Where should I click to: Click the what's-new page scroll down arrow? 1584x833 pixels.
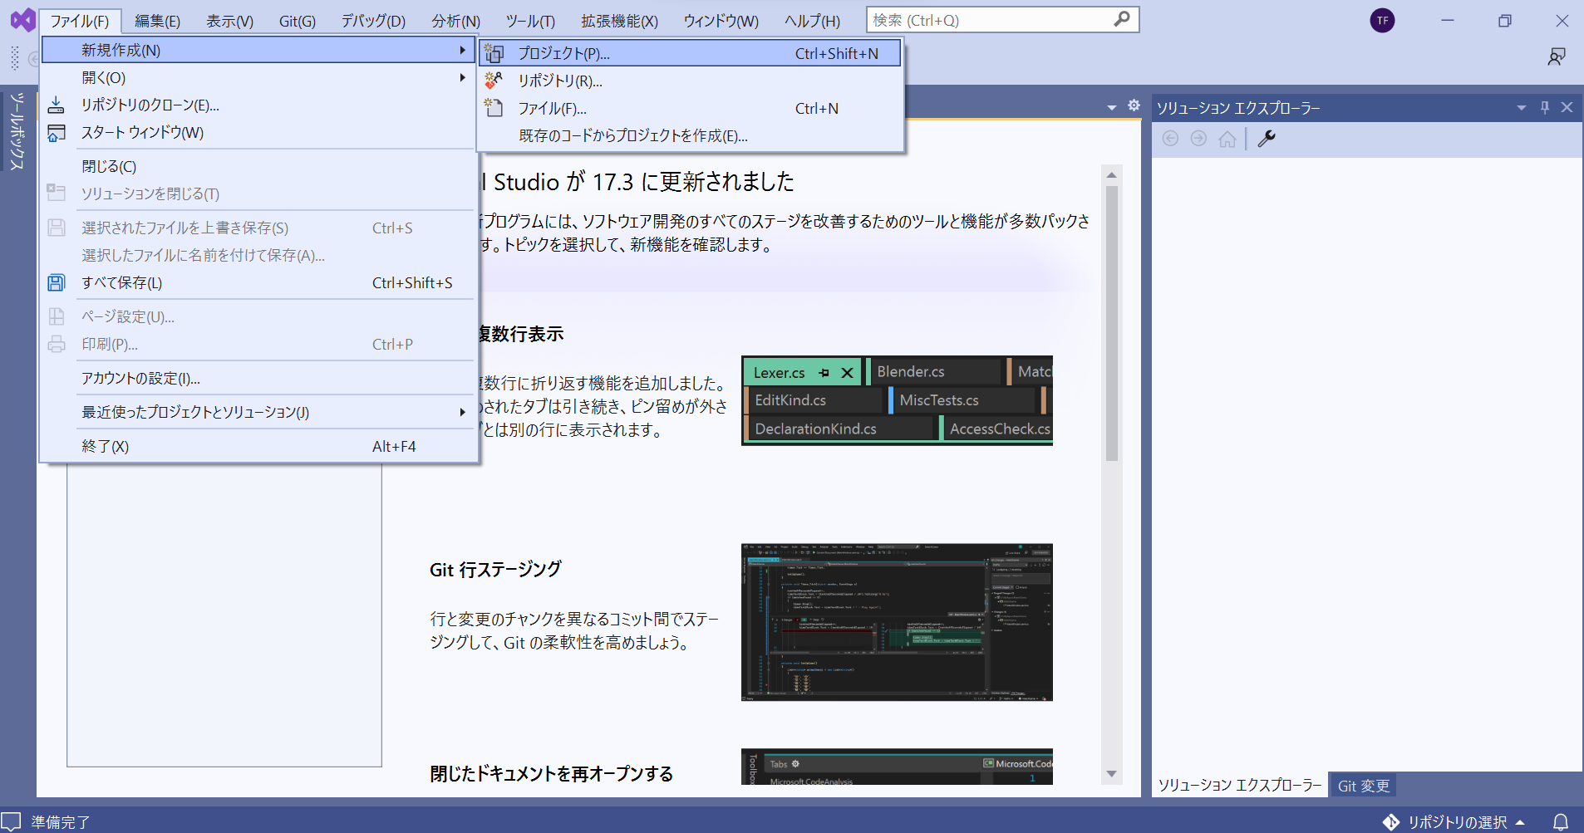pos(1111,774)
